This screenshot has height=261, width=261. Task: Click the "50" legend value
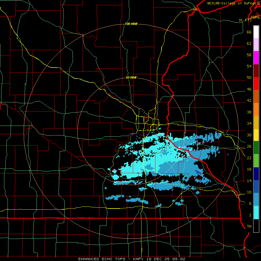click(249, 78)
